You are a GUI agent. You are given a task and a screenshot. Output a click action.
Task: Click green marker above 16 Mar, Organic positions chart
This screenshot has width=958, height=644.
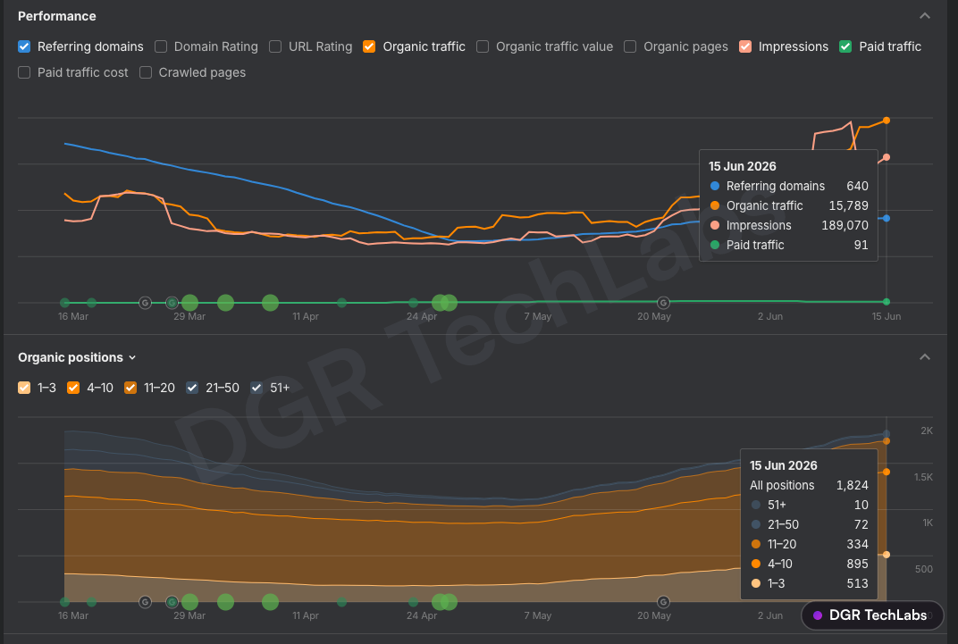(64, 602)
